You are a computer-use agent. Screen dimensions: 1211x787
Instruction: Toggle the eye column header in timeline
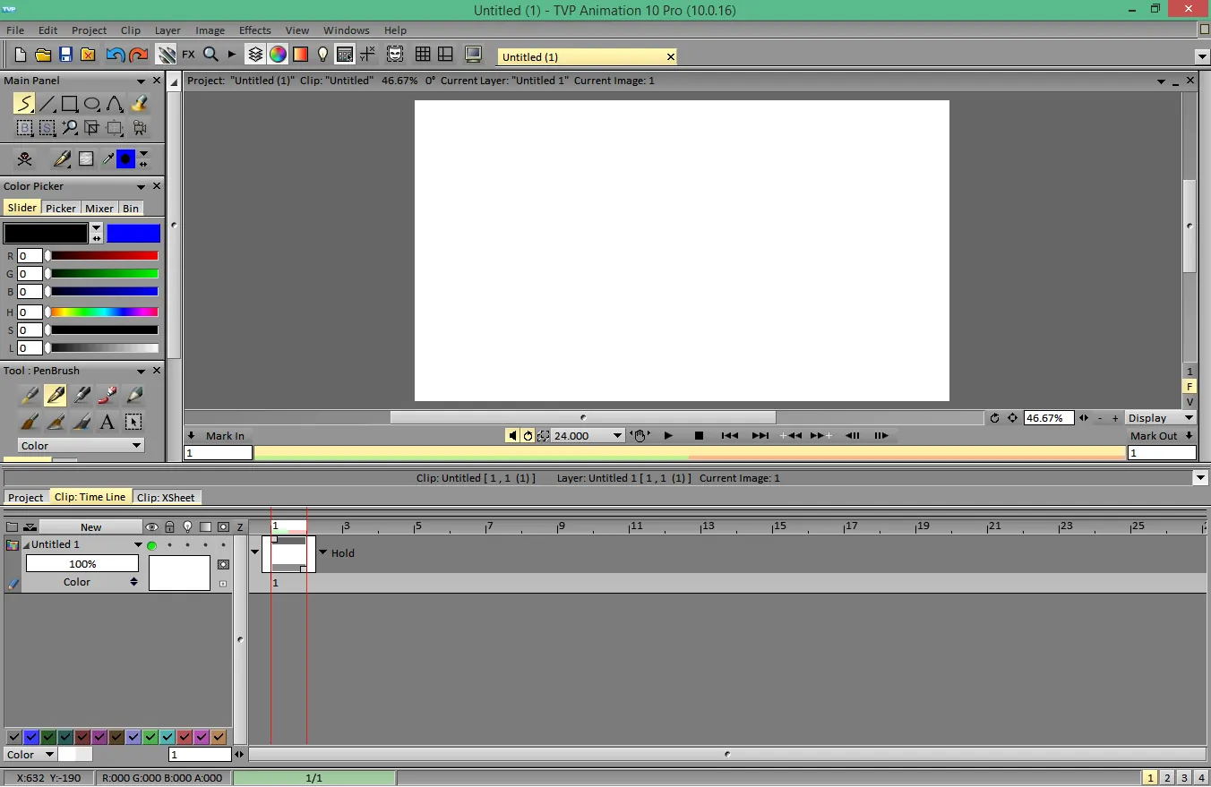[x=151, y=526]
